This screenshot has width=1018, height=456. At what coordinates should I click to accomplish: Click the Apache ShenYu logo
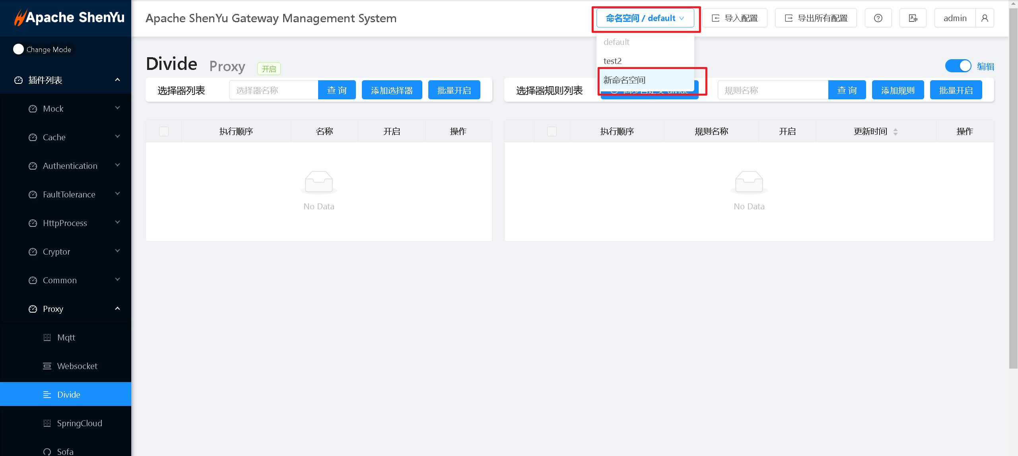[x=69, y=17]
